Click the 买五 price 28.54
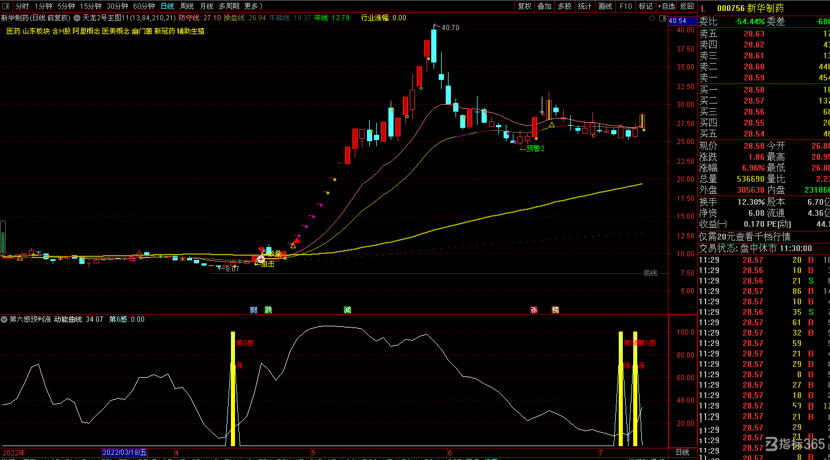830x460 pixels. point(754,134)
